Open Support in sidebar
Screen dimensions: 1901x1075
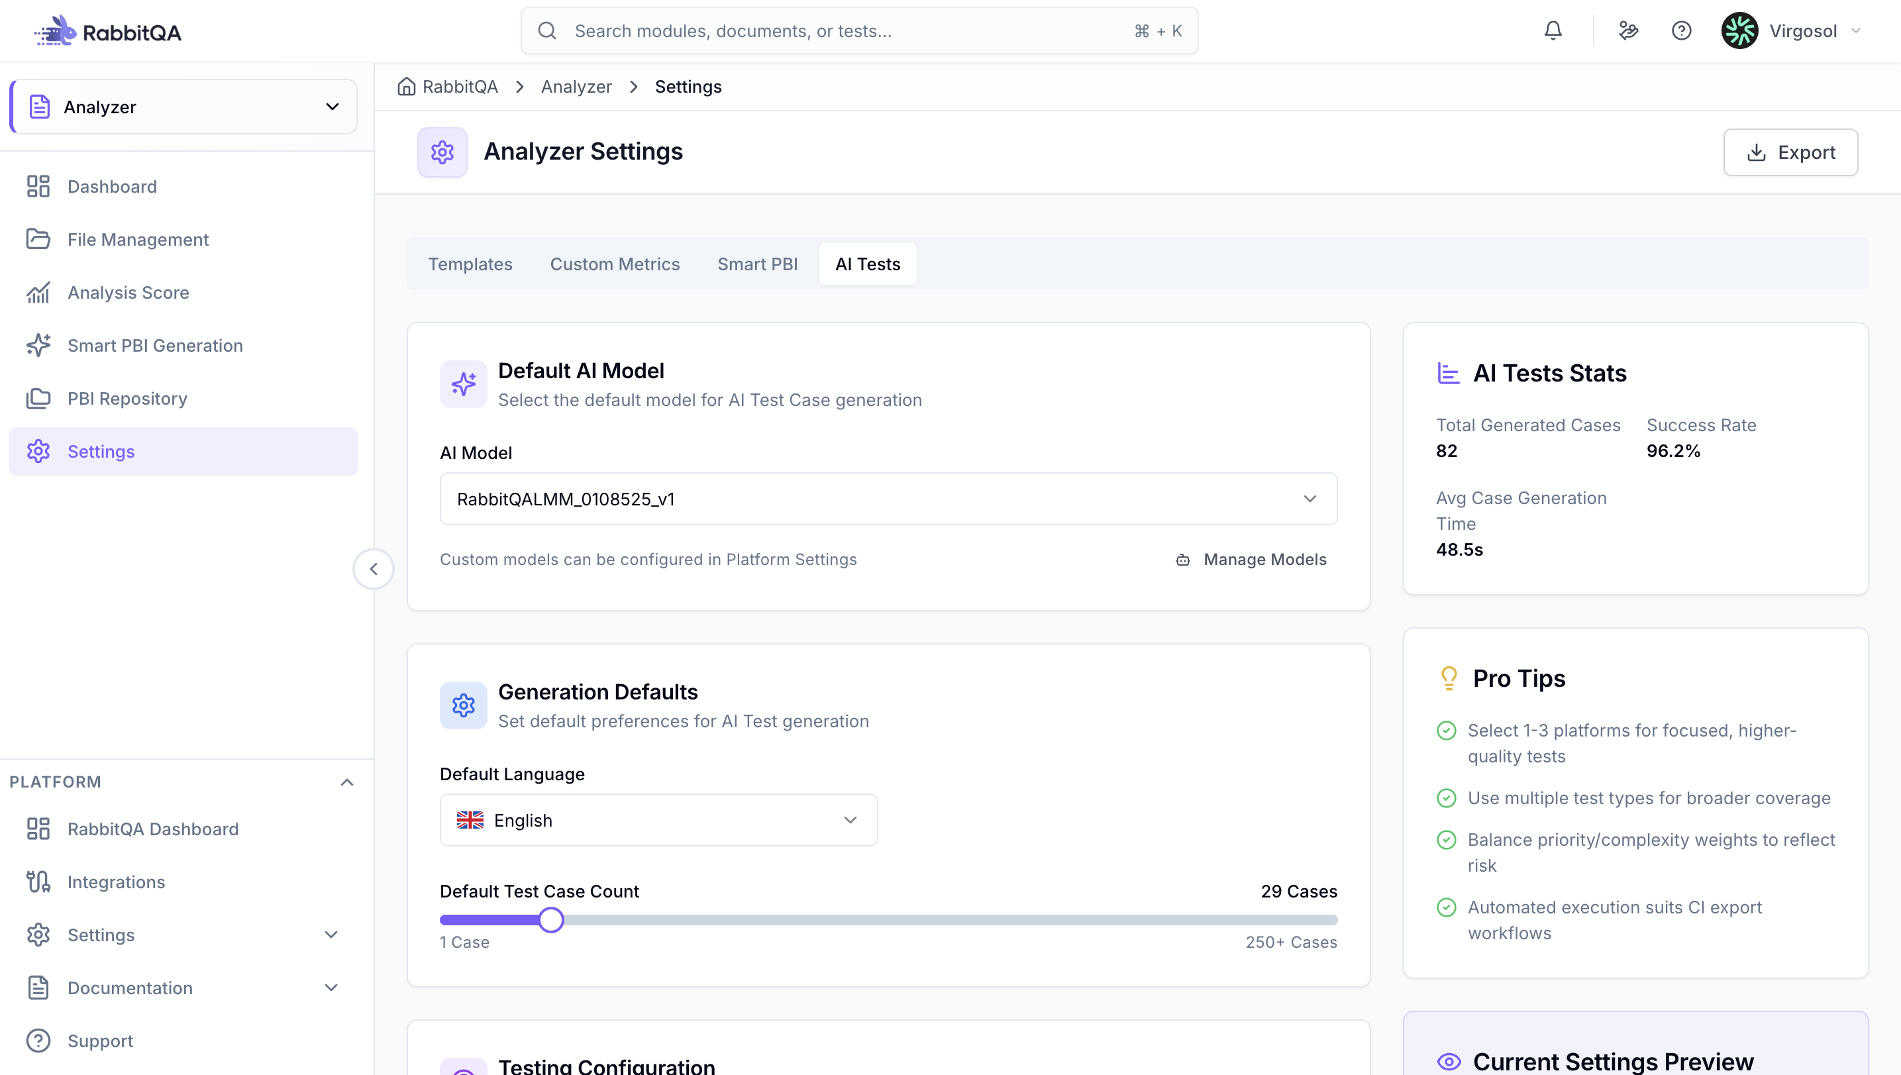pyautogui.click(x=183, y=1041)
